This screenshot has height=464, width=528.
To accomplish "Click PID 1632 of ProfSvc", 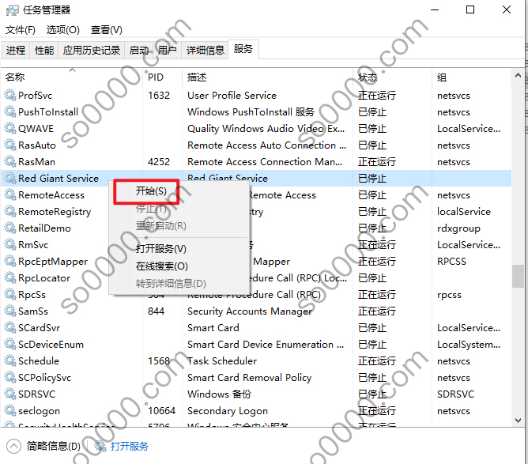I will 159,96.
